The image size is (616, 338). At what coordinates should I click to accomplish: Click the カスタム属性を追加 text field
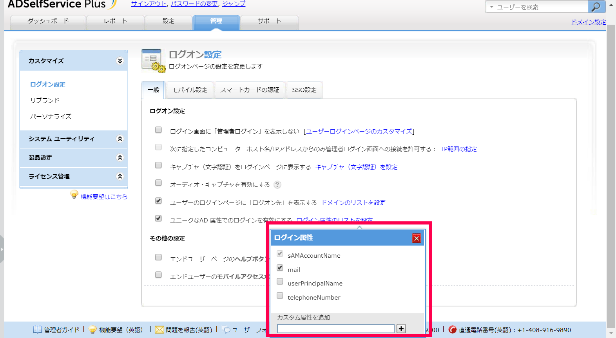[x=336, y=329]
